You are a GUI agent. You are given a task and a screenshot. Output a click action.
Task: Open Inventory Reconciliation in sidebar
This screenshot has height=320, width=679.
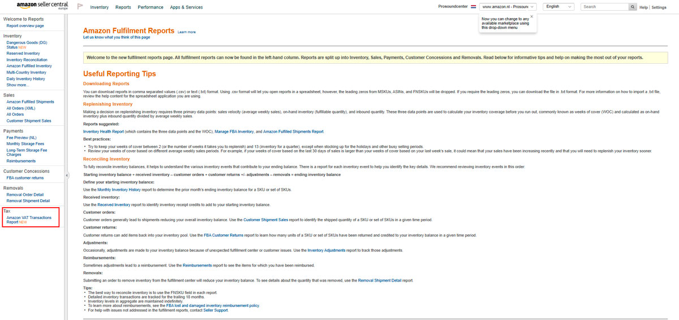[x=27, y=60]
